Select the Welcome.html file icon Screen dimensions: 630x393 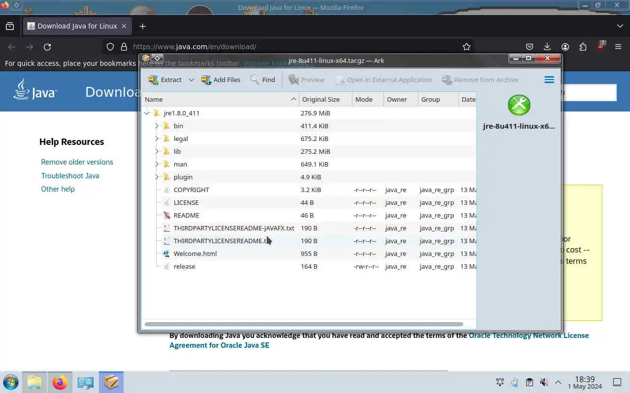(x=166, y=253)
